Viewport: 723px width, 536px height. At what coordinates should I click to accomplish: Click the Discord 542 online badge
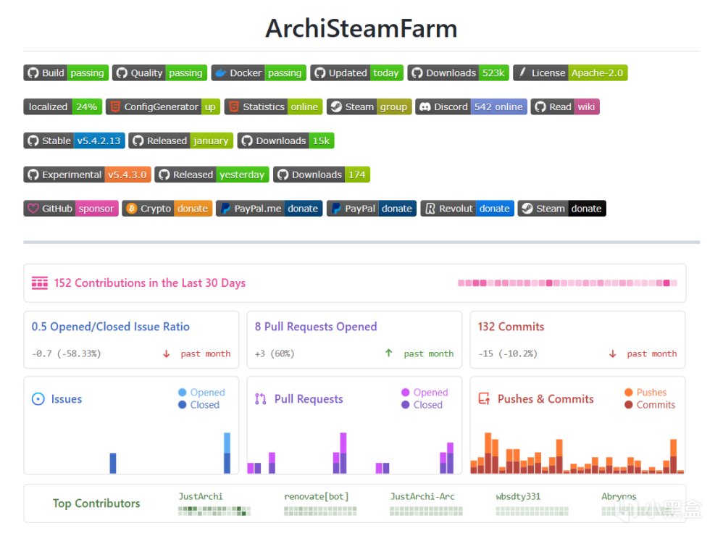coord(471,107)
